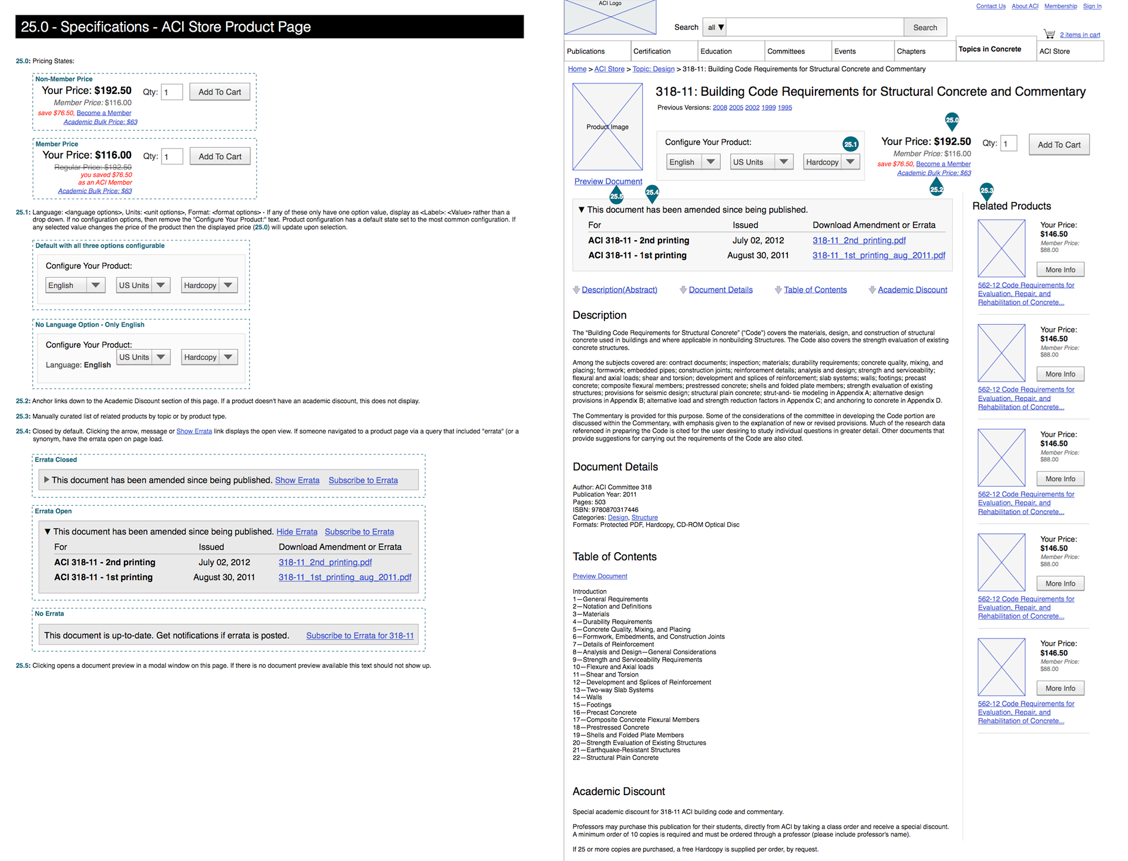
Task: Collapse the Errata Open triangle in specifications
Action: click(x=48, y=532)
